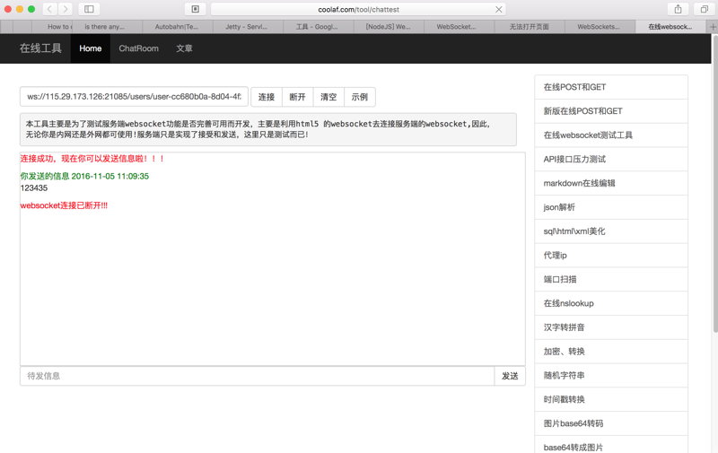Open 新版在线POST和GET tool link
This screenshot has height=453, width=718.
pos(611,111)
